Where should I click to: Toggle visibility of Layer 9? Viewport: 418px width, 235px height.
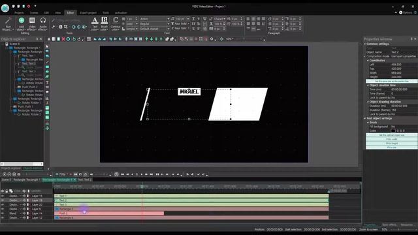click(3, 209)
